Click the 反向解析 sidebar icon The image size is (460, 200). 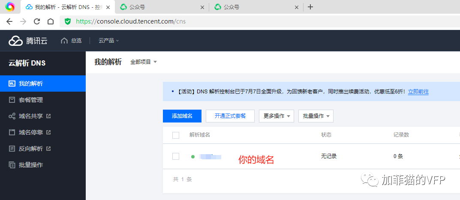(x=12, y=149)
